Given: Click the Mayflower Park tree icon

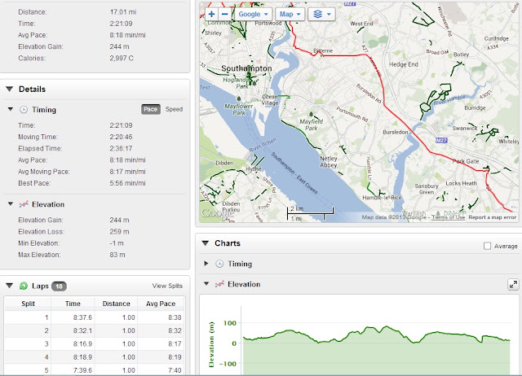Looking at the screenshot, I should (239, 98).
